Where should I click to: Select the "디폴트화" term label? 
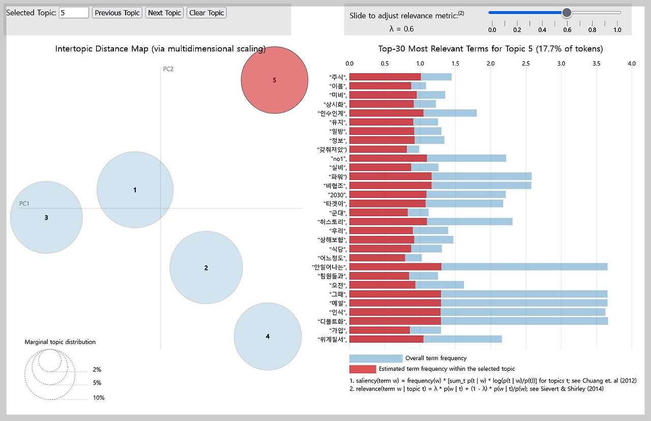[x=331, y=321]
